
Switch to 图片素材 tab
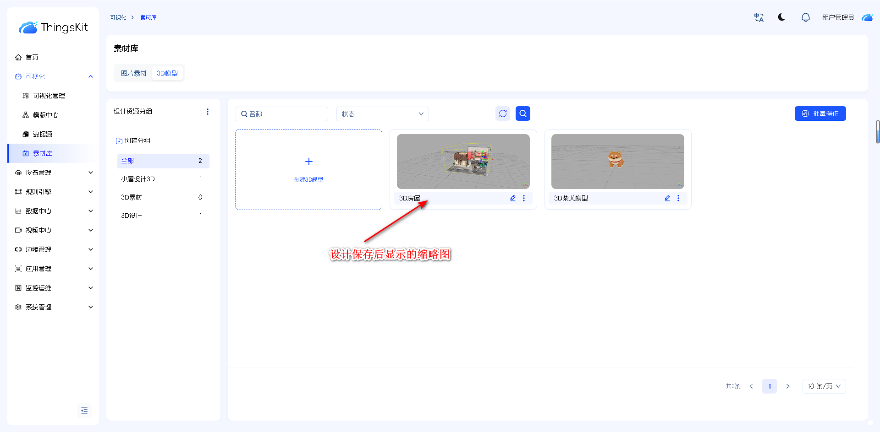click(x=133, y=73)
